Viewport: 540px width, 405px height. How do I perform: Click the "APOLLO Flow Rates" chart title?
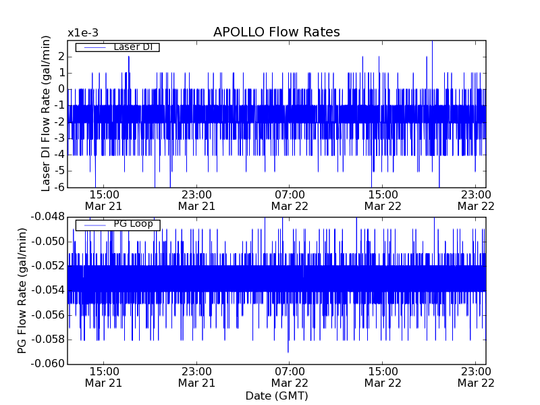coord(276,32)
